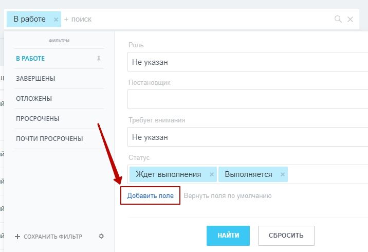
Task: Remove "Ждет выполнения" status tag
Action: 211,174
